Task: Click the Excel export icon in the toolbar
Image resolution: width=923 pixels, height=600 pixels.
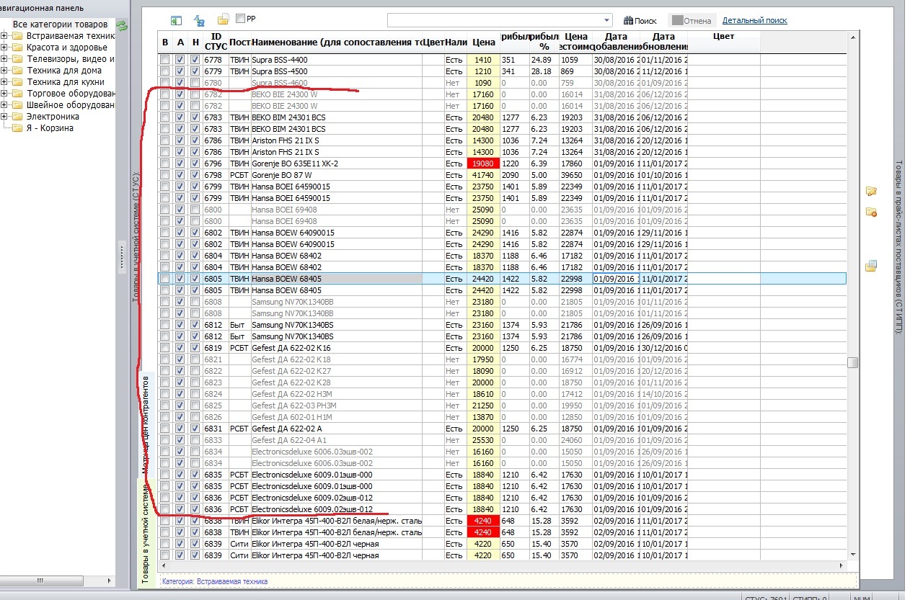Action: click(x=177, y=20)
